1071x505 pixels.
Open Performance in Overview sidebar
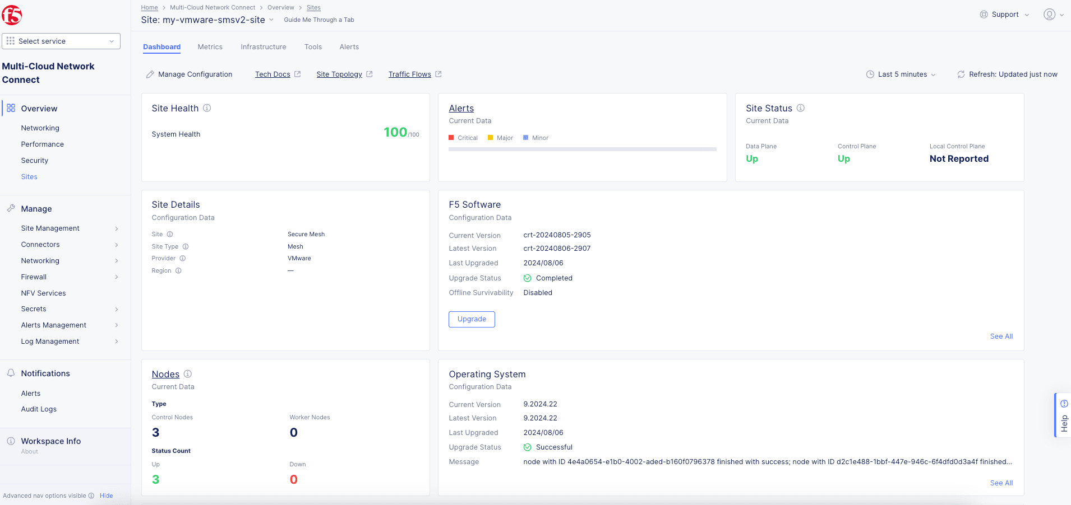pyautogui.click(x=43, y=144)
